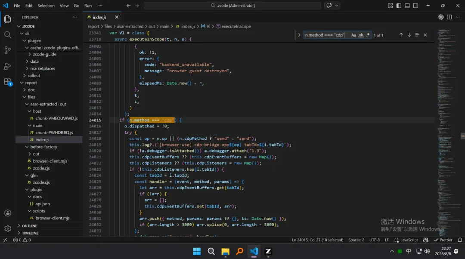This screenshot has width=465, height=259.
Task: Open the Go menu
Action: [x=76, y=6]
